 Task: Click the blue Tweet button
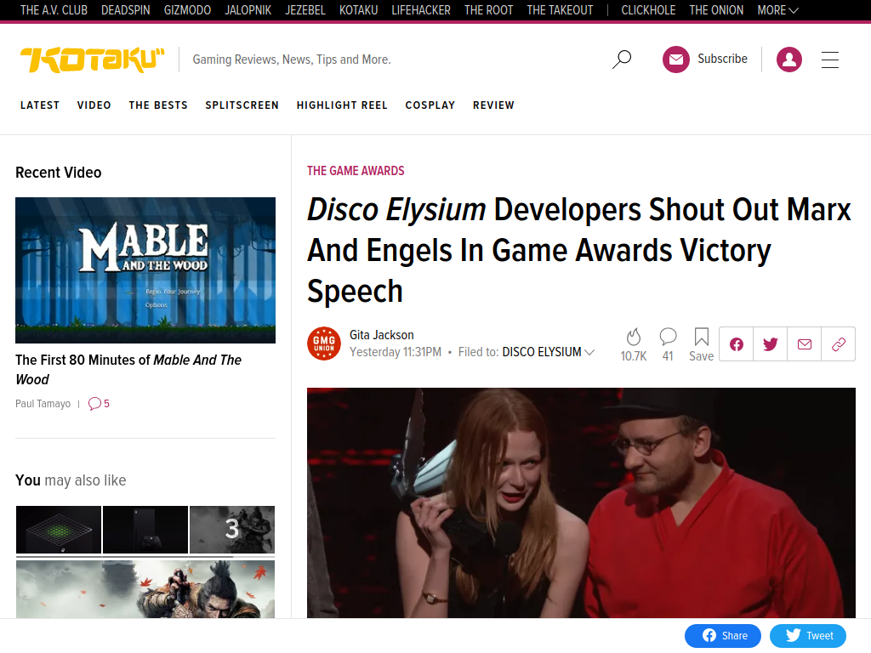pyautogui.click(x=808, y=636)
